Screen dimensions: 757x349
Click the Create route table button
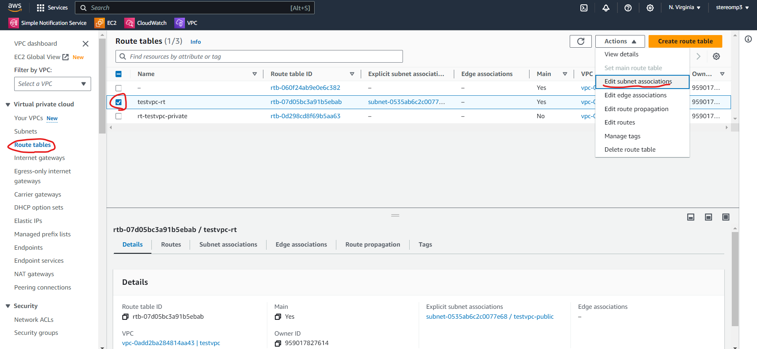(x=685, y=41)
